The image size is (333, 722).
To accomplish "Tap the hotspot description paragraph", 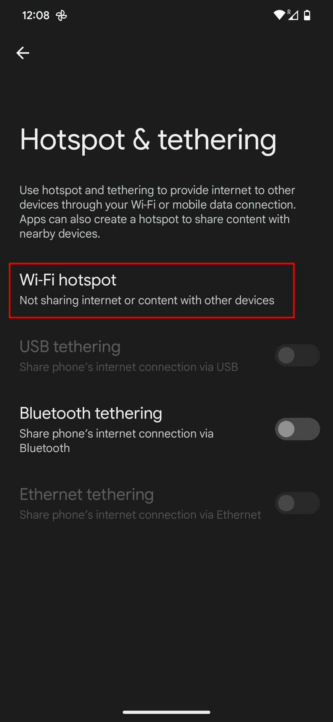I will coord(158,212).
